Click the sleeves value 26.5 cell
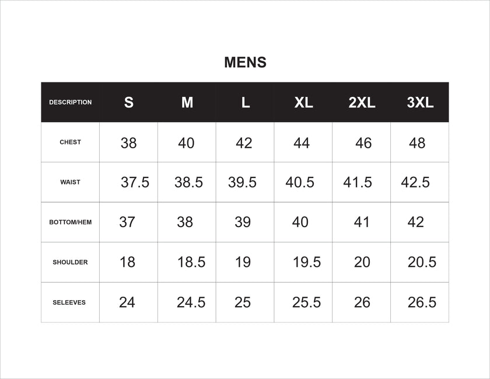 click(422, 302)
